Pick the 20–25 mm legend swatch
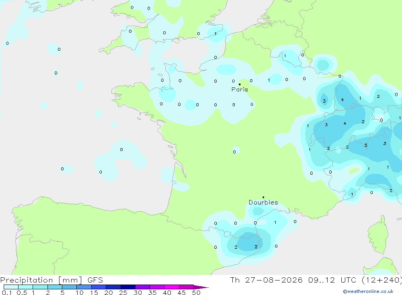The height and width of the screenshot is (295, 402). (113, 287)
